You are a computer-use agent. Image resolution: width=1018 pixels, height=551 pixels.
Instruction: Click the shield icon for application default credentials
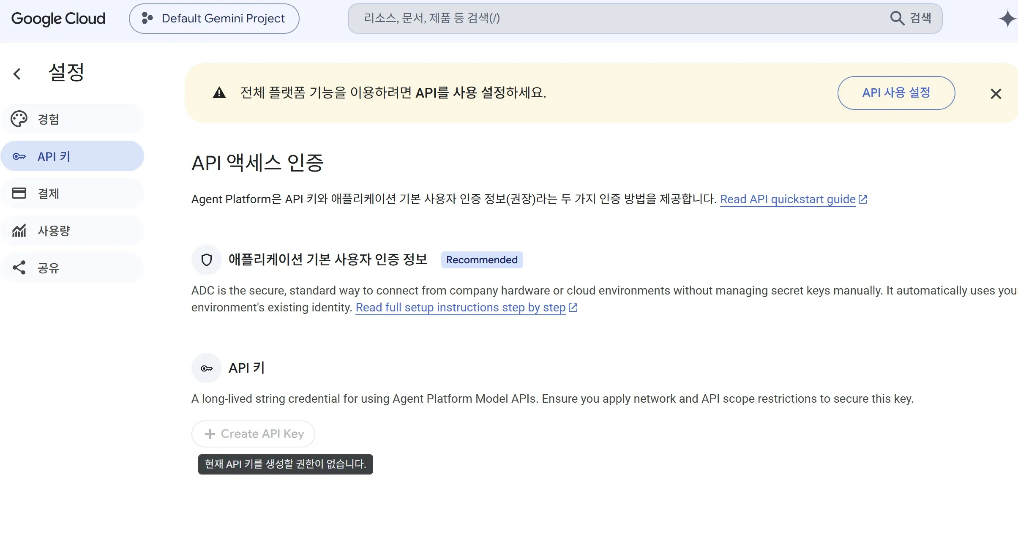[207, 260]
